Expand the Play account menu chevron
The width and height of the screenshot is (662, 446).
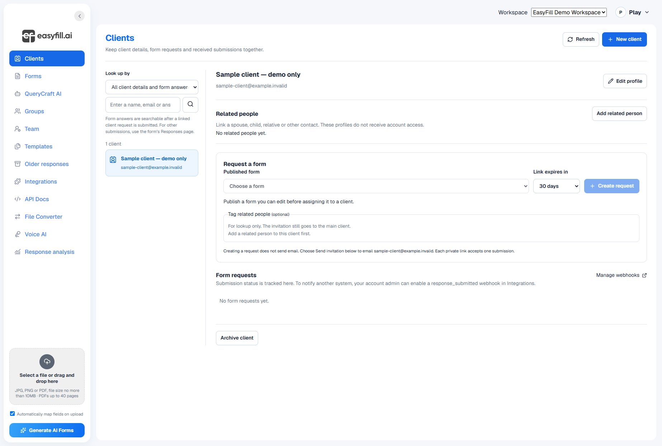647,12
